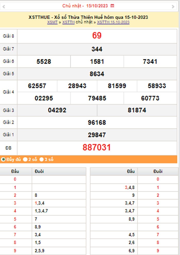180x255 pixels.
Task: Click right table value 2,6
Action: 132,242
